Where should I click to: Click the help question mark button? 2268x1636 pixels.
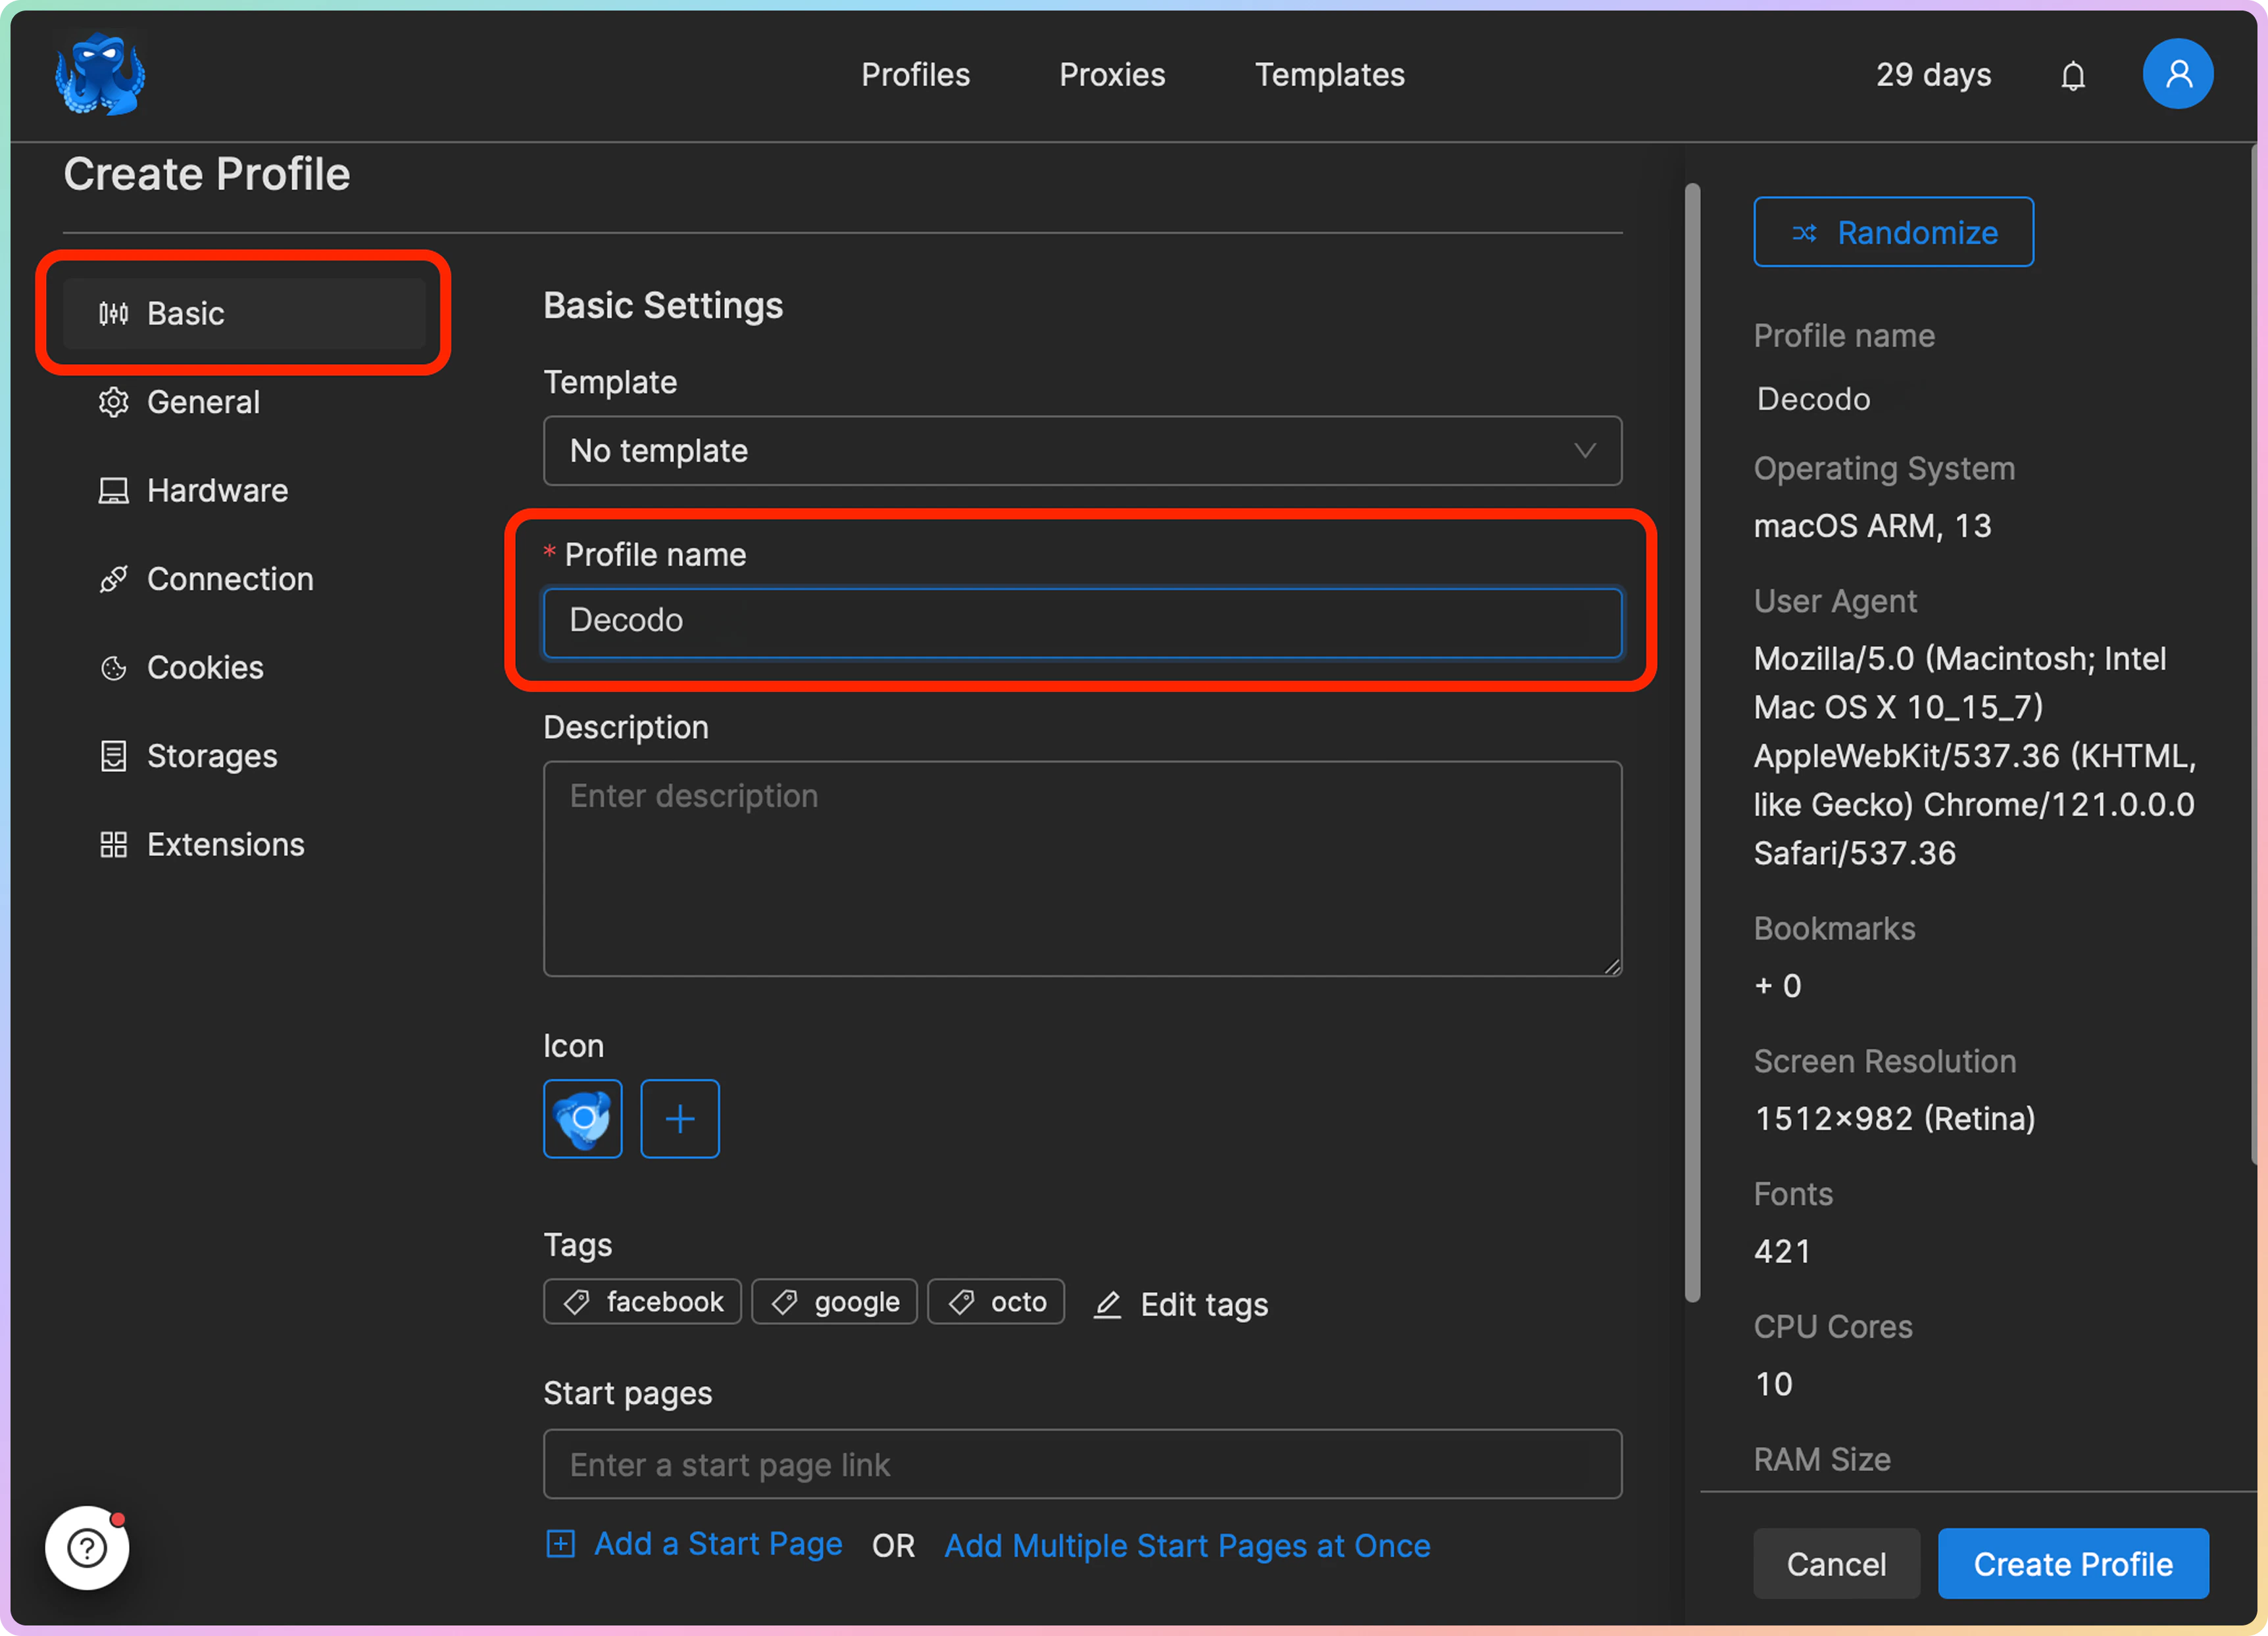click(87, 1547)
